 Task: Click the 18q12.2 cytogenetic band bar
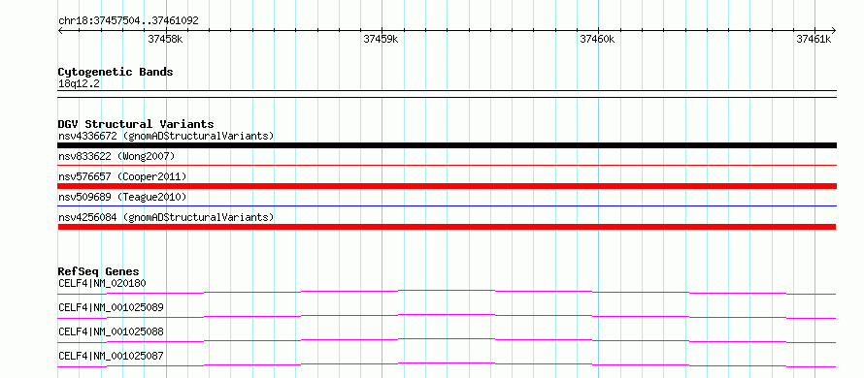447,94
